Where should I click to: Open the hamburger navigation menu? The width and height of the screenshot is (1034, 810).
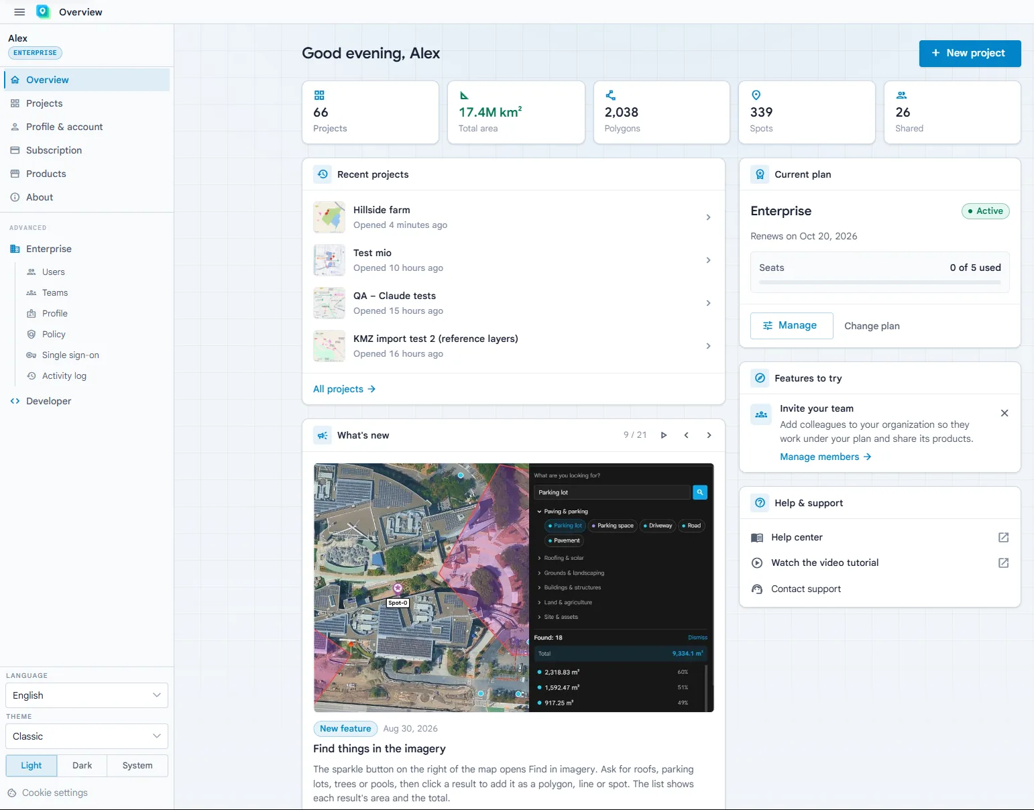pos(19,12)
